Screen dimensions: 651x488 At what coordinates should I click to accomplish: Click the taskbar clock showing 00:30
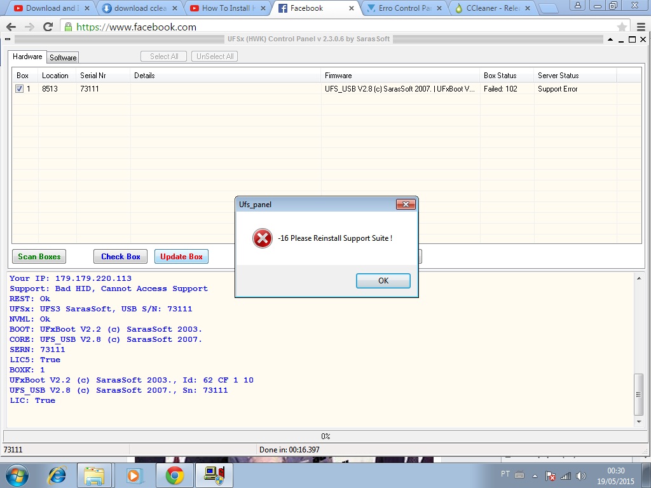pyautogui.click(x=616, y=476)
